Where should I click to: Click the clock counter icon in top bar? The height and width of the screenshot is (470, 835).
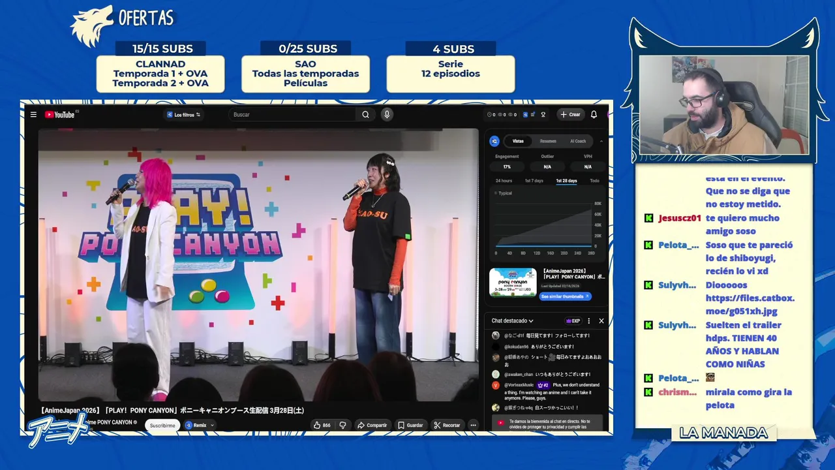[x=489, y=115]
